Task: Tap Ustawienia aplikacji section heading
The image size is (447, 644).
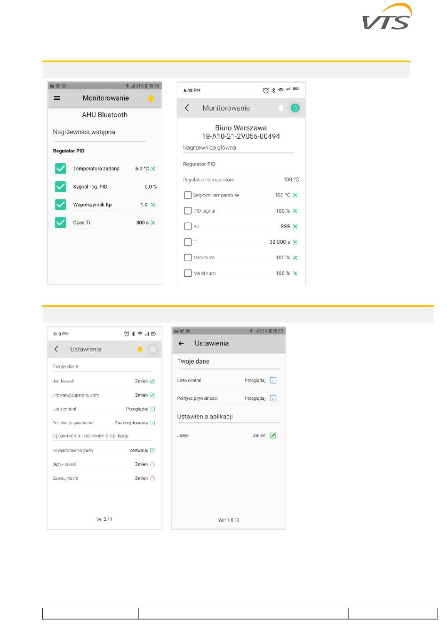Action: tap(205, 417)
